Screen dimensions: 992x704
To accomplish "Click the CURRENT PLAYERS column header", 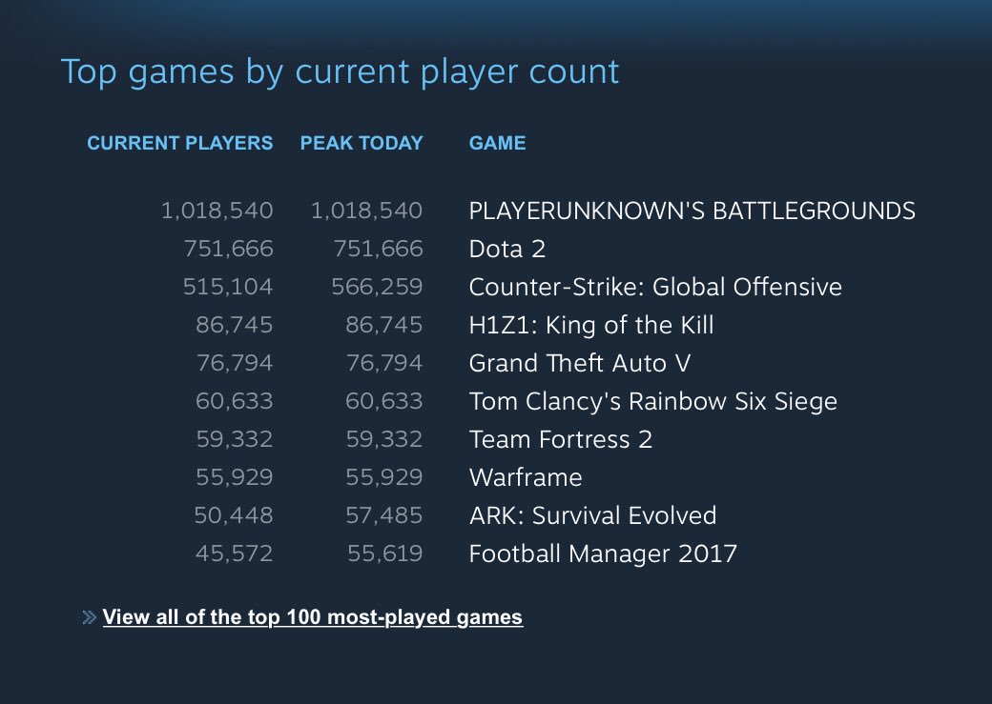I will tap(180, 144).
